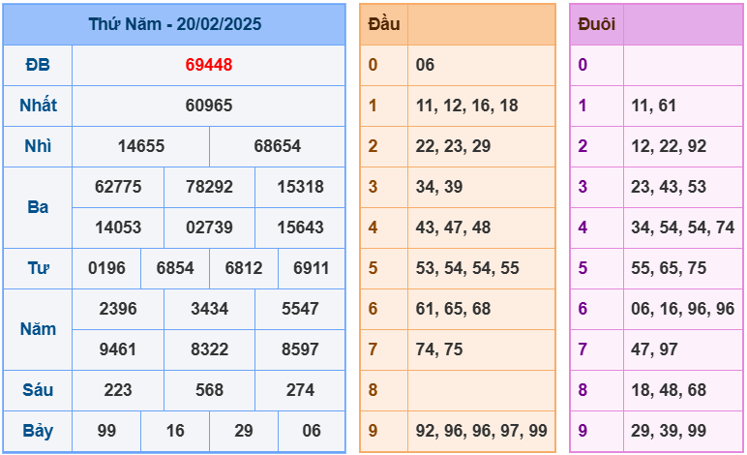This screenshot has height=455, width=747.
Task: Click the Thứ Năm - 20/02/2025 header
Action: [174, 24]
